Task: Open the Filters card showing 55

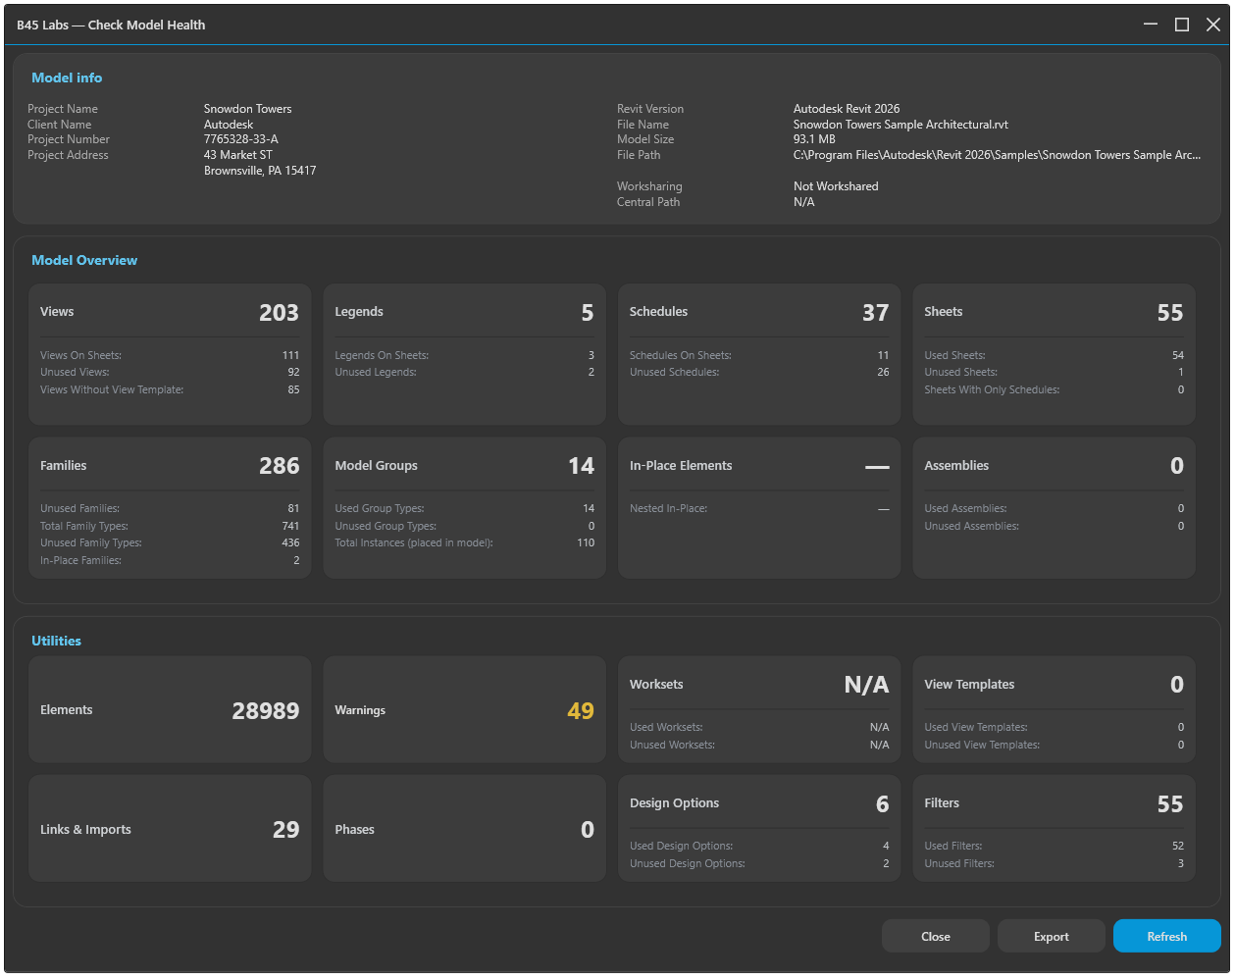Action: [1054, 828]
